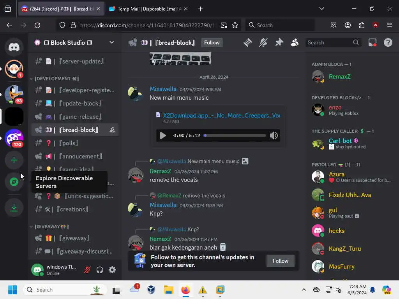Open enzo member playing Roblox
The height and width of the screenshot is (299, 399).
point(352,110)
